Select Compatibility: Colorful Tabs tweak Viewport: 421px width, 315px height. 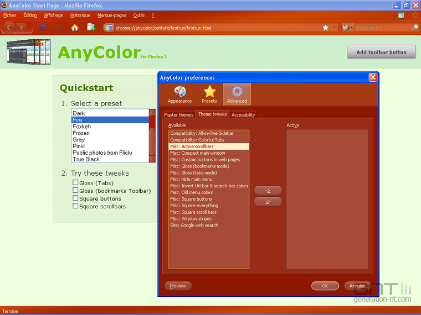coord(209,140)
